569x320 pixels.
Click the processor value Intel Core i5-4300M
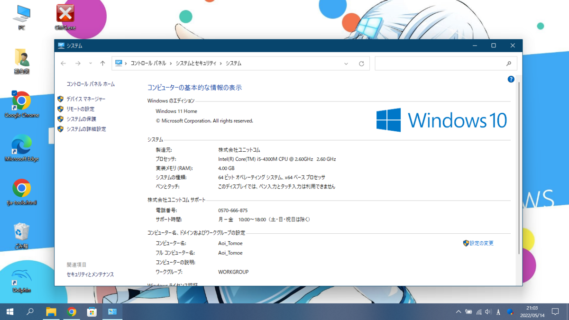277,159
